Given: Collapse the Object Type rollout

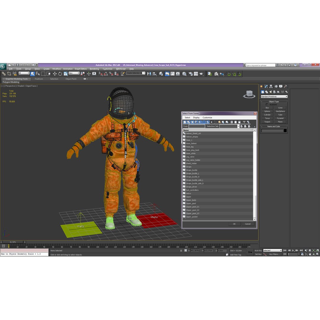Looking at the screenshot, I should click(x=274, y=101).
